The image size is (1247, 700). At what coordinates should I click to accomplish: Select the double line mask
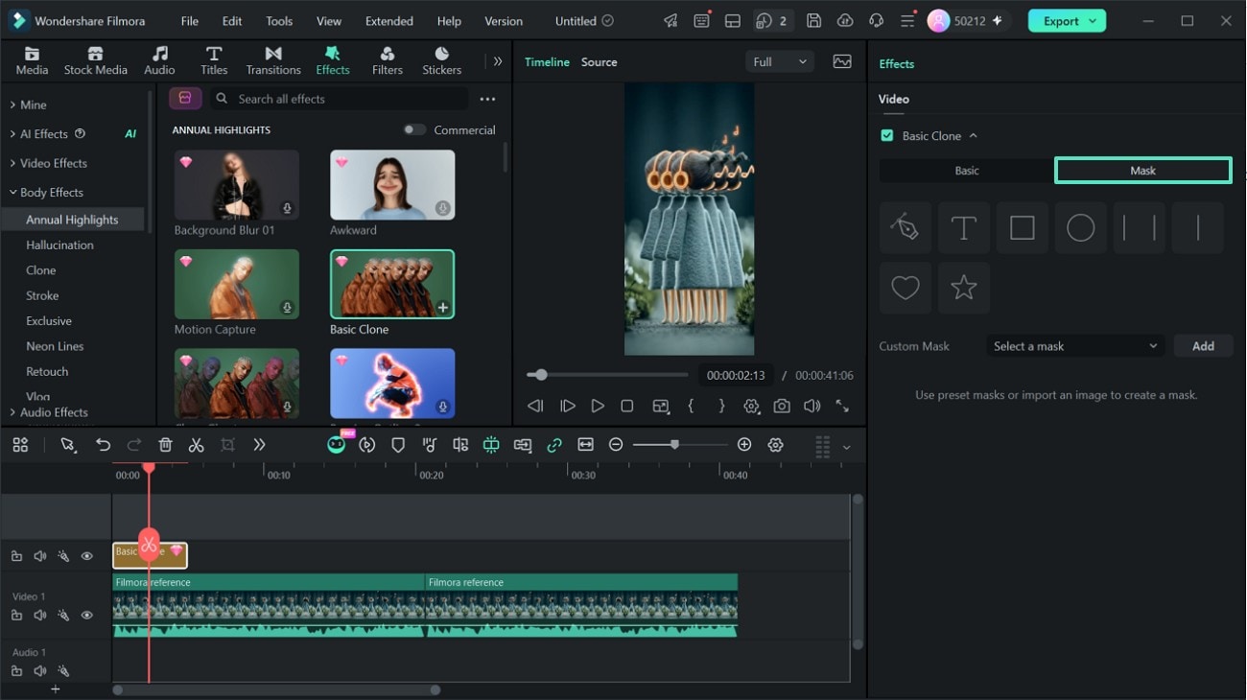(1140, 227)
